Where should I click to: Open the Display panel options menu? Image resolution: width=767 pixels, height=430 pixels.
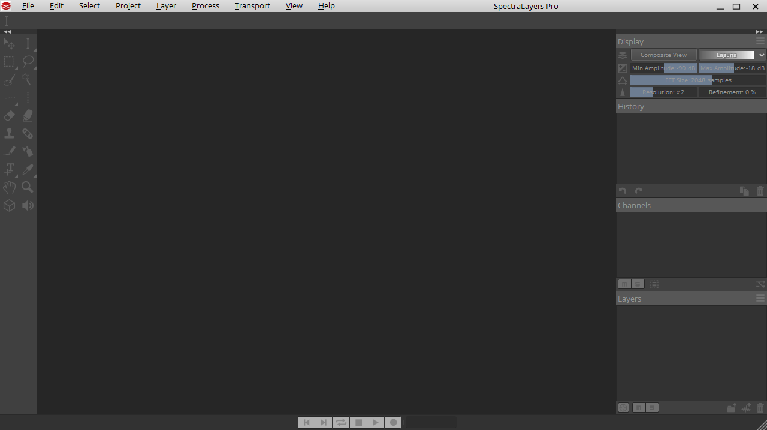point(760,41)
